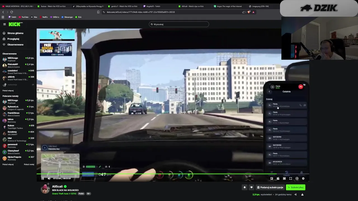358x201 pixels.
Task: Open OjciecTrapcio recommended channel
Action: click(18, 158)
